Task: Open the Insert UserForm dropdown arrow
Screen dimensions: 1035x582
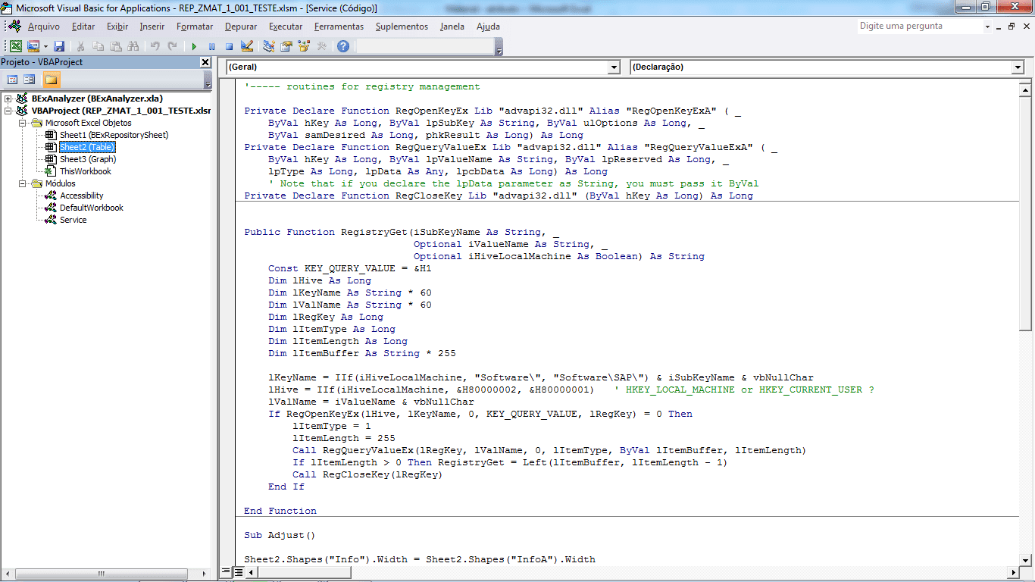Action: (x=45, y=46)
